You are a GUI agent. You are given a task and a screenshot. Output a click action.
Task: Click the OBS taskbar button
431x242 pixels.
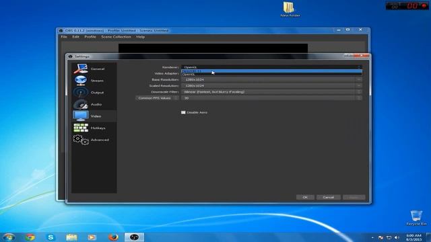pyautogui.click(x=134, y=237)
